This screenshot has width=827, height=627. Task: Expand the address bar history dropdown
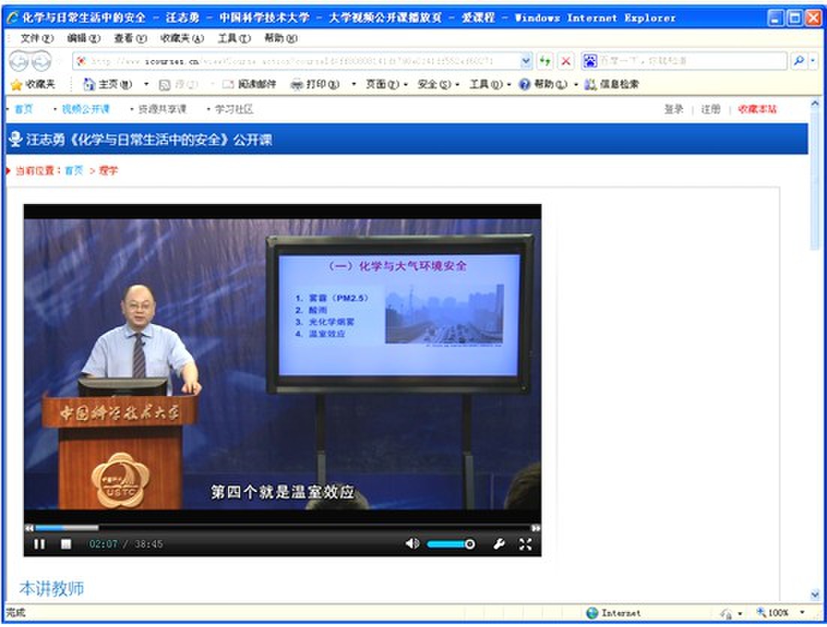pos(526,61)
